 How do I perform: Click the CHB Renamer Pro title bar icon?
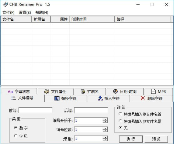click(x=5, y=4)
